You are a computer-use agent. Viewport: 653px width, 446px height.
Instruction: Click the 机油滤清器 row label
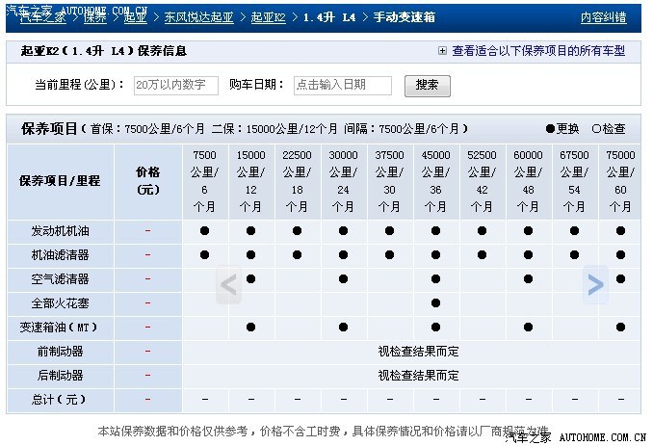coord(61,255)
